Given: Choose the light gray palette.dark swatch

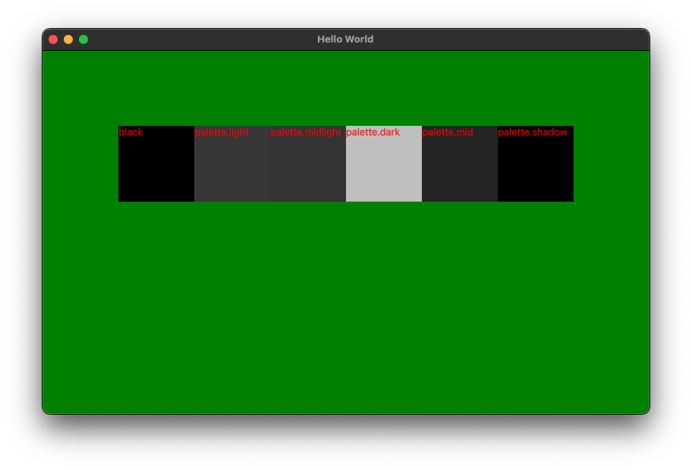Looking at the screenshot, I should click(384, 164).
